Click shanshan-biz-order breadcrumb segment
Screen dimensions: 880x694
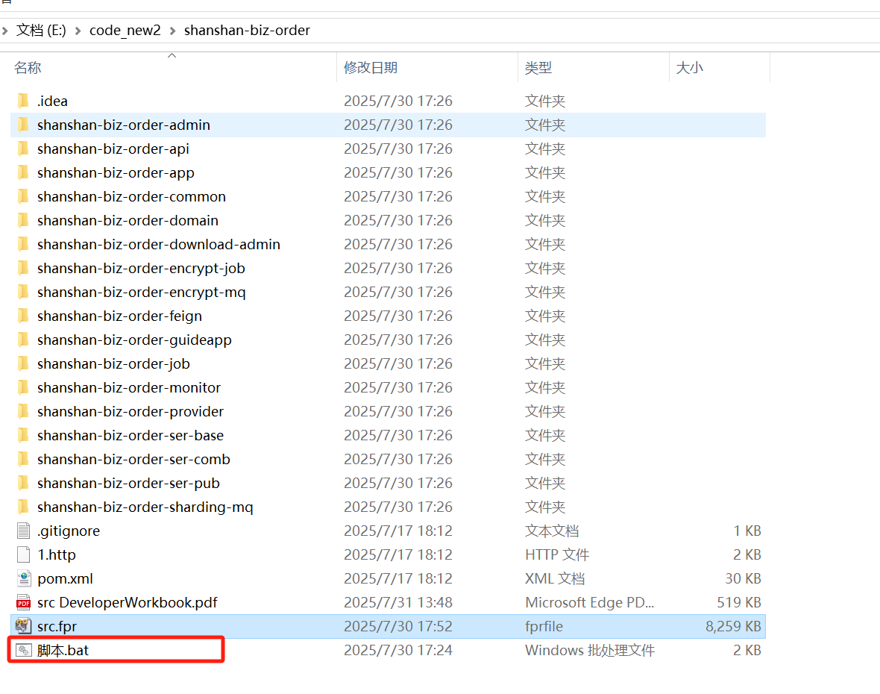click(247, 31)
